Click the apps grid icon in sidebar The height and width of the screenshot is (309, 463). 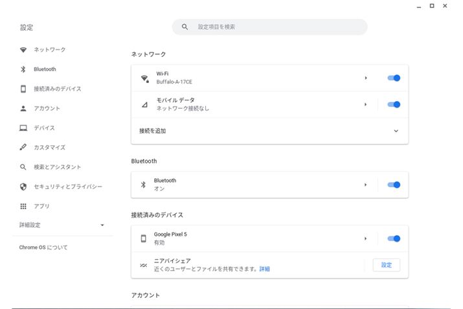[x=23, y=206]
